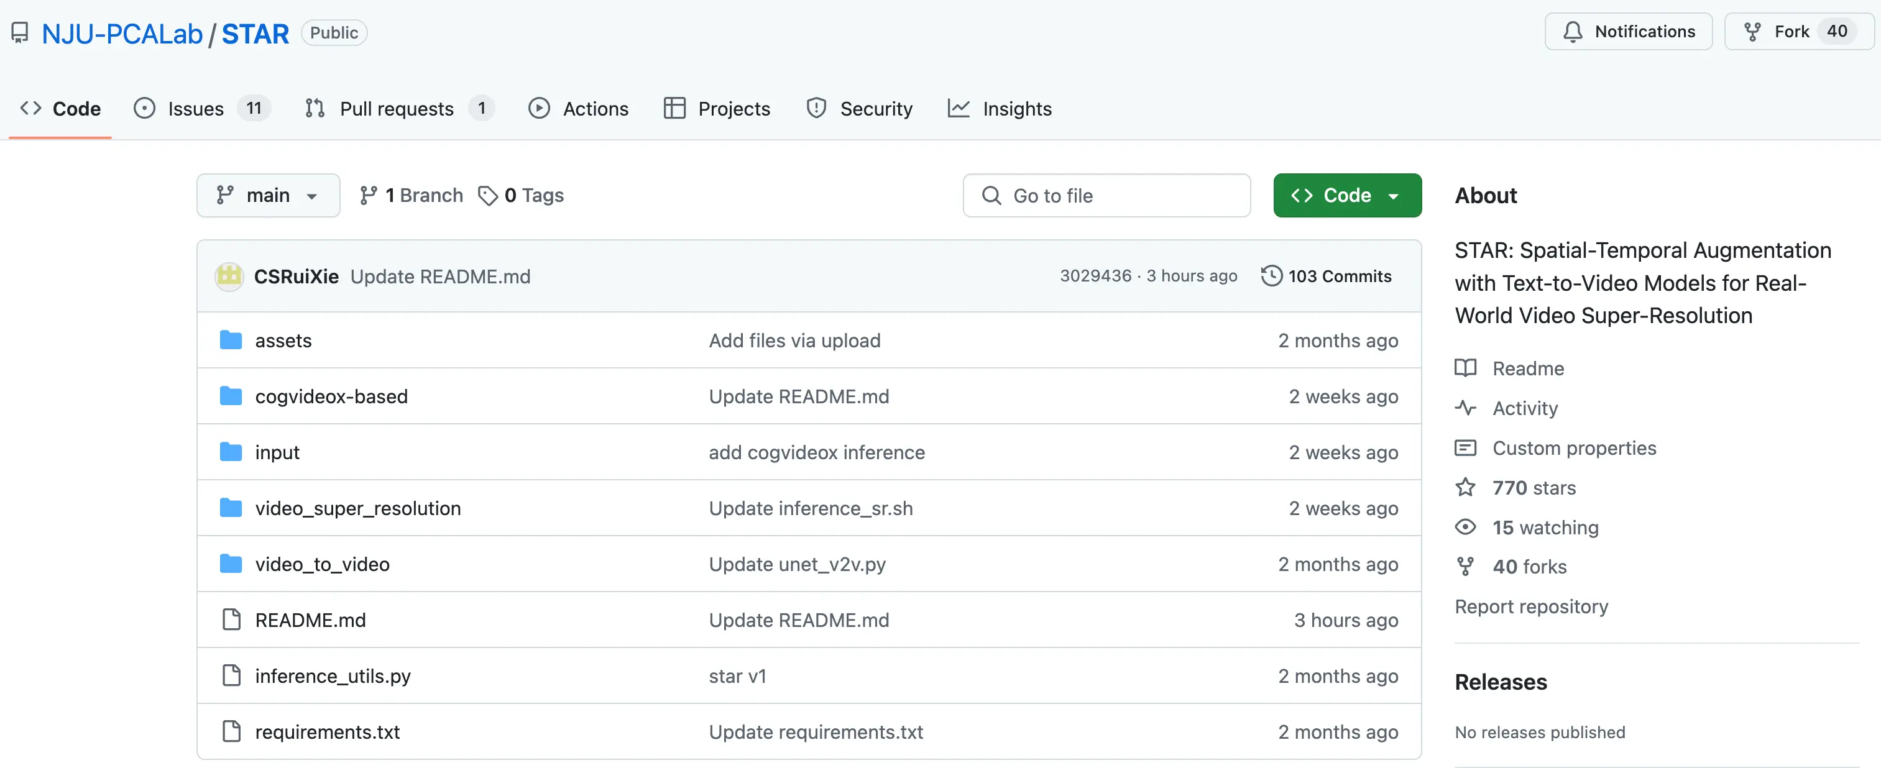Click the fork icon next to 40 forks
1881x768 pixels.
coord(1465,566)
